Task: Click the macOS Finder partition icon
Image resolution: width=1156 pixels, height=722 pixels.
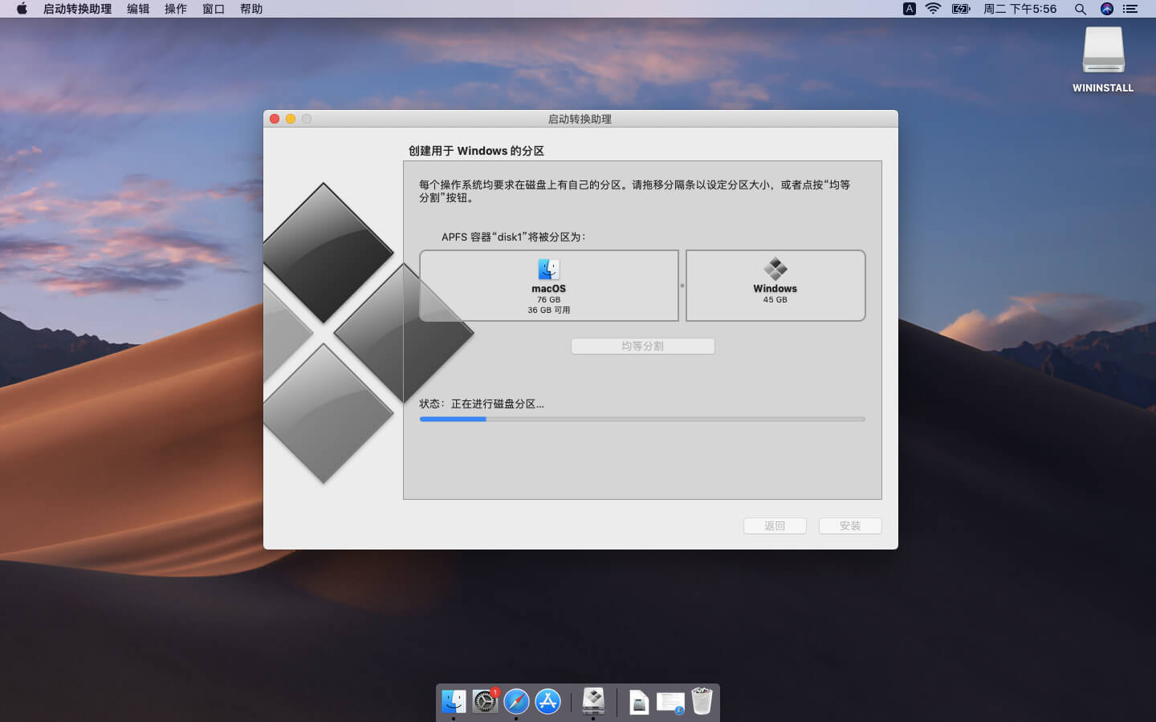Action: pos(548,269)
